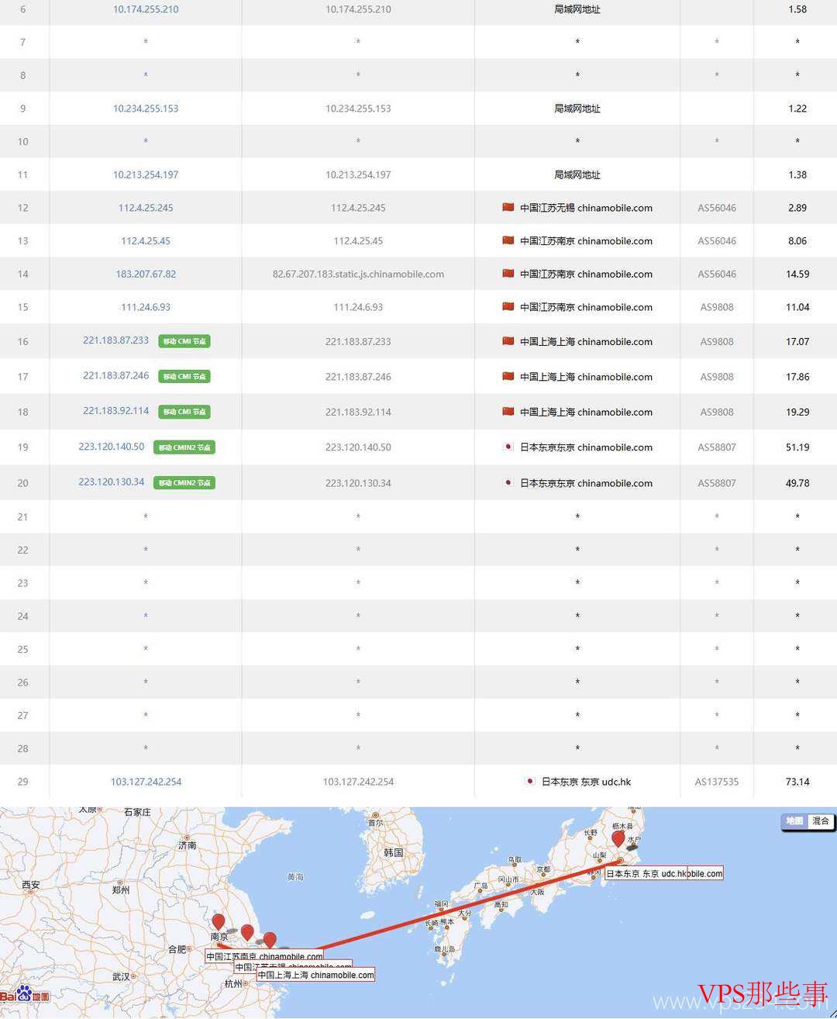This screenshot has width=837, height=1019.
Task: Click the China flag in the 112.4.25.45 row
Action: tap(508, 240)
